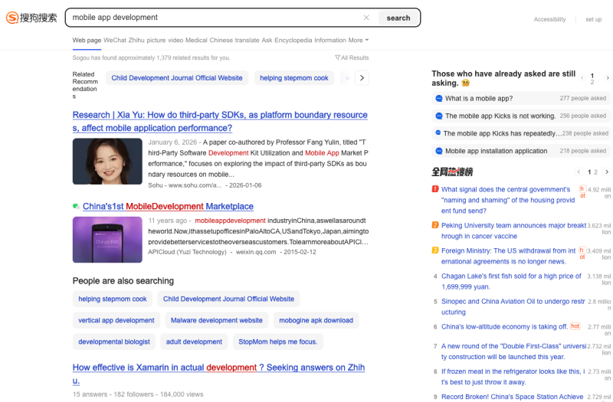Viewport: 613px width, 402px height.
Task: Go to next page of hot search list
Action: point(607,172)
